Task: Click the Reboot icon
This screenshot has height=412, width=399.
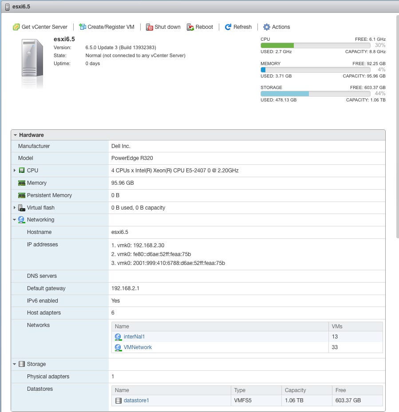Action: [190, 27]
